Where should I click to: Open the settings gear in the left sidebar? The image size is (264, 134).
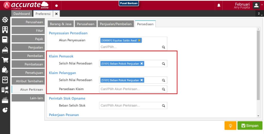pos(5,20)
